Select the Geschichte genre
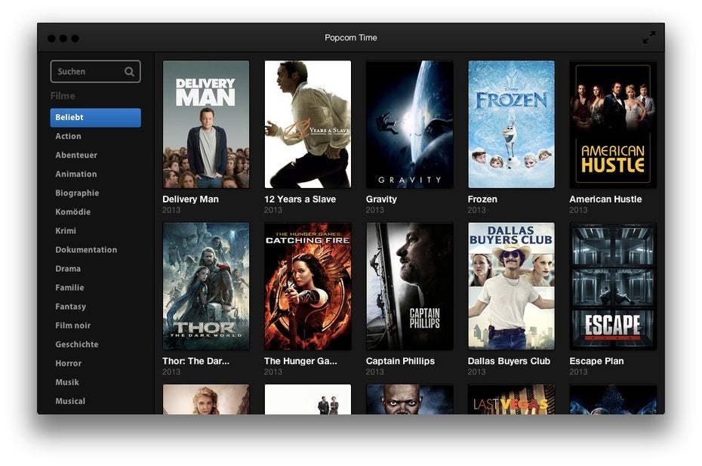The width and height of the screenshot is (702, 466). [x=77, y=344]
